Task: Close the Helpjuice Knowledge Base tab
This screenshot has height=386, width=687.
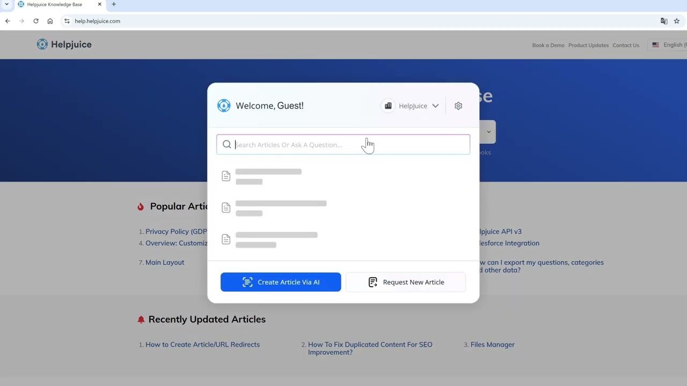Action: pyautogui.click(x=99, y=4)
